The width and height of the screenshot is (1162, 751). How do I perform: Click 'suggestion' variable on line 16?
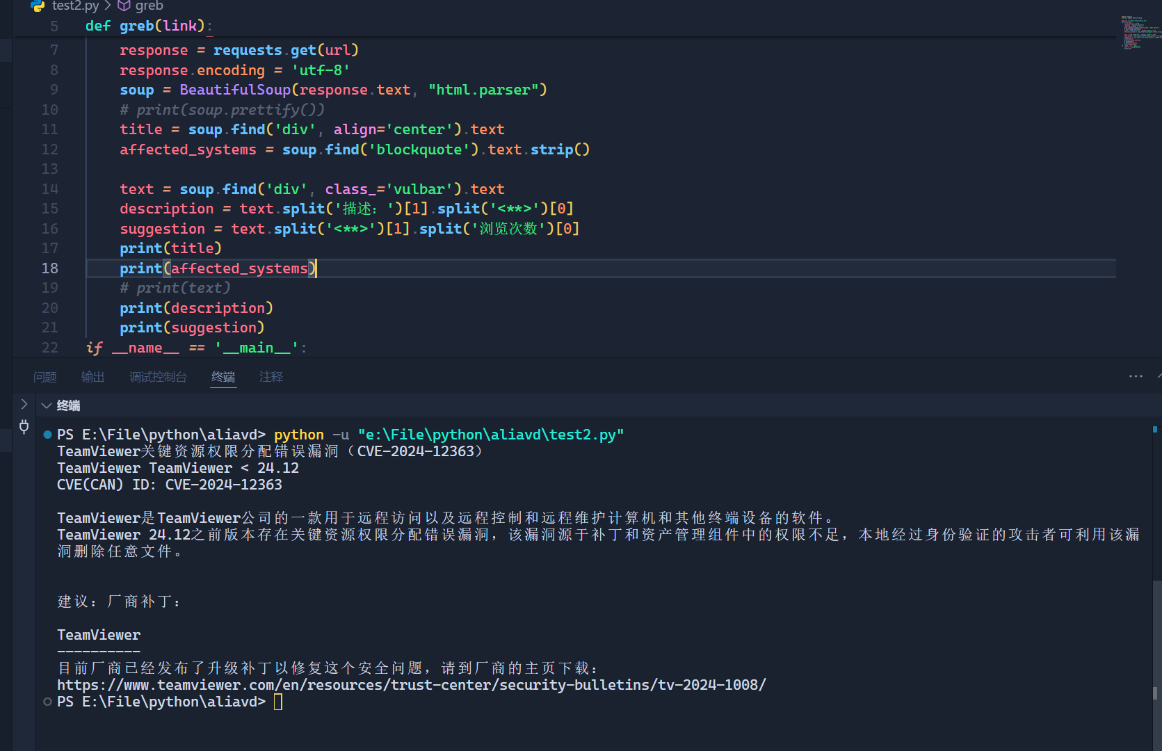[x=163, y=229]
